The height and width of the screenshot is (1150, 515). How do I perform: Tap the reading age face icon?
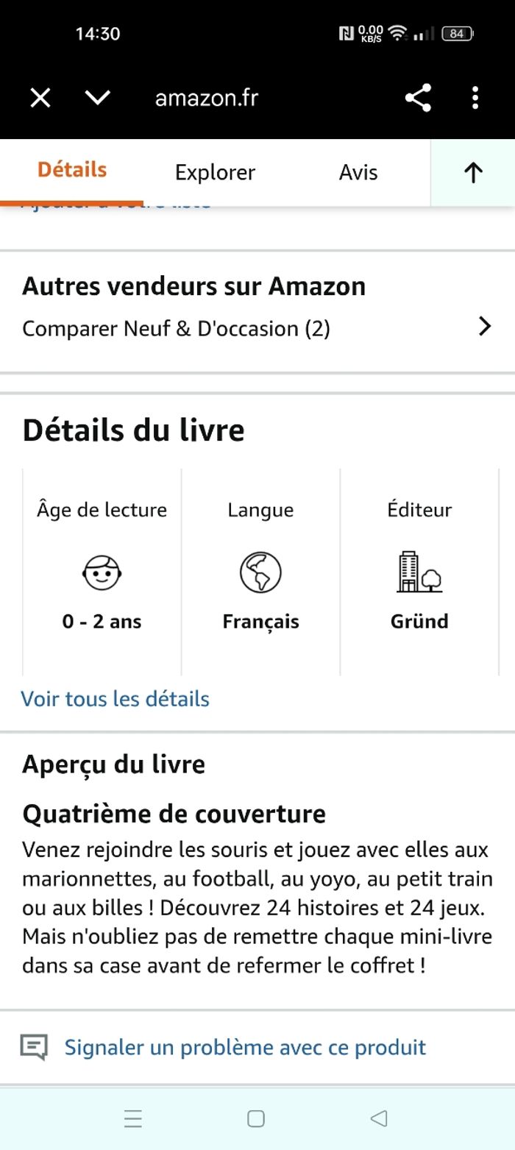(x=102, y=572)
